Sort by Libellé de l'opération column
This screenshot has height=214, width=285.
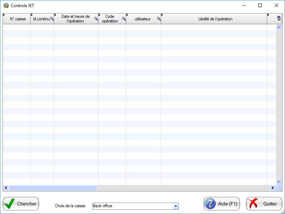pos(215,19)
